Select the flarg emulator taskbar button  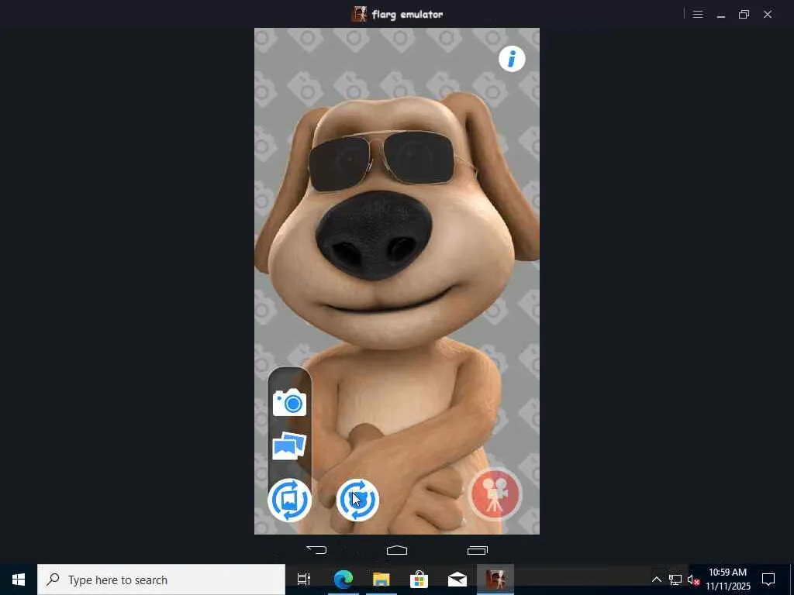pyautogui.click(x=495, y=580)
